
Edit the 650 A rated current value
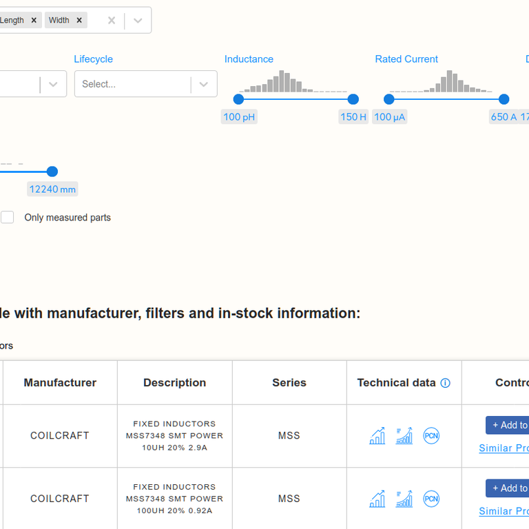tap(504, 117)
